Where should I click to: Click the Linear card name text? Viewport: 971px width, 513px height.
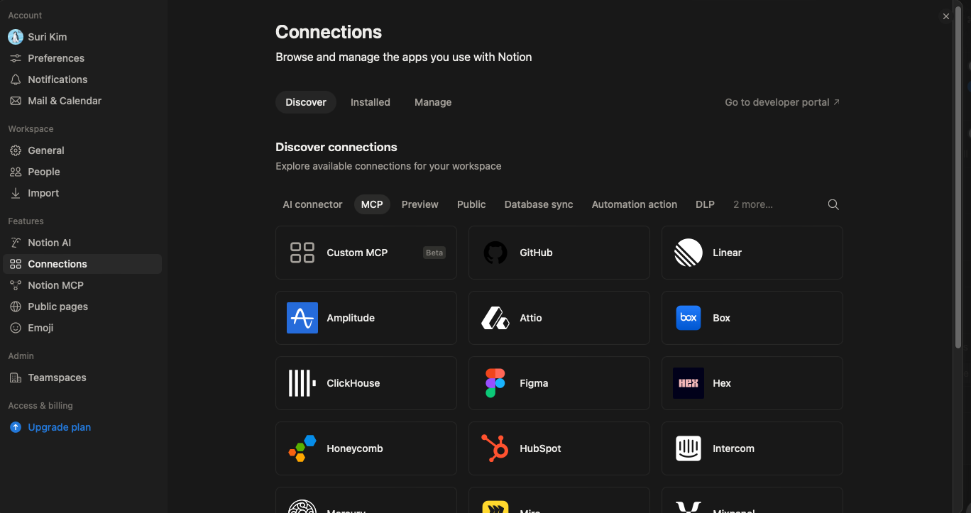pos(727,253)
